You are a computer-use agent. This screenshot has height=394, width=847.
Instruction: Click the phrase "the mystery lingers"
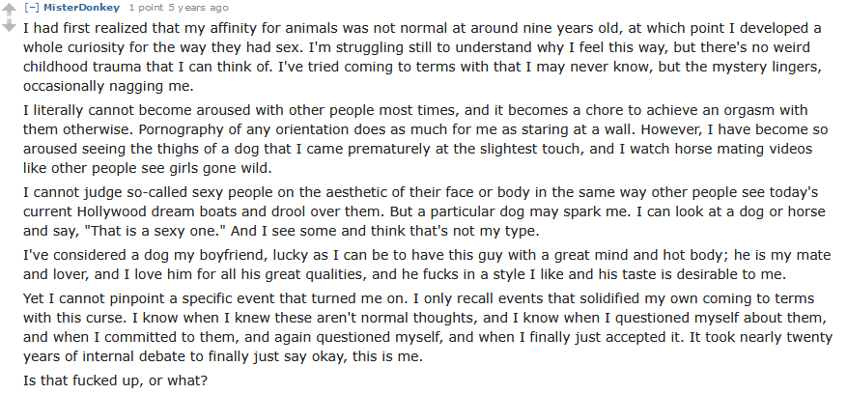click(753, 66)
